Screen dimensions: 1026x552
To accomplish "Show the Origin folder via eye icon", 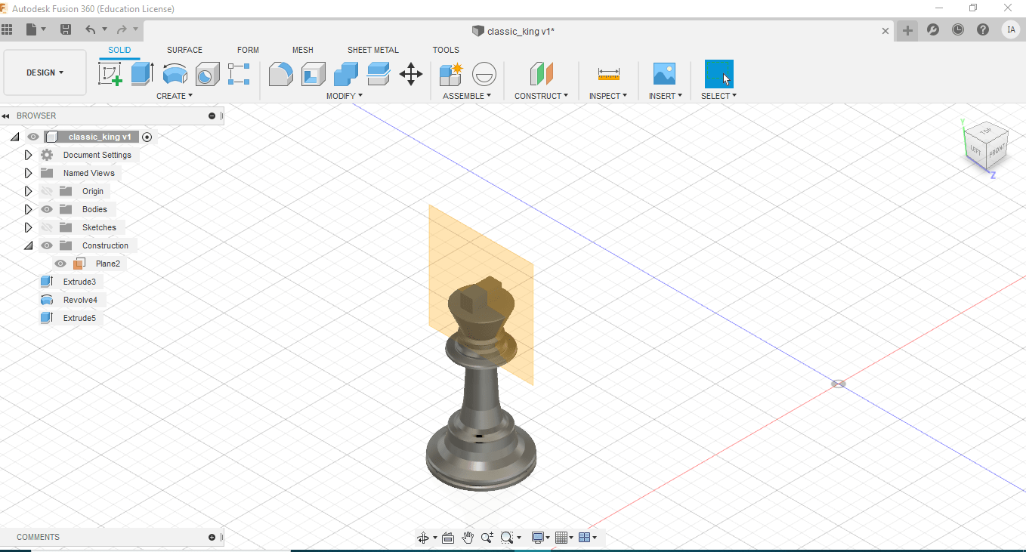I will [47, 191].
